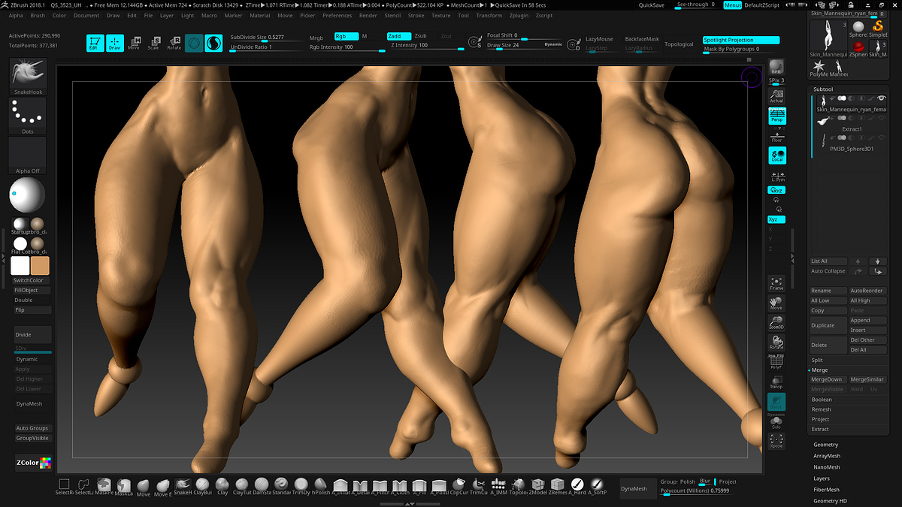Image resolution: width=902 pixels, height=507 pixels.
Task: Select the ClipCurve brush
Action: 459,486
